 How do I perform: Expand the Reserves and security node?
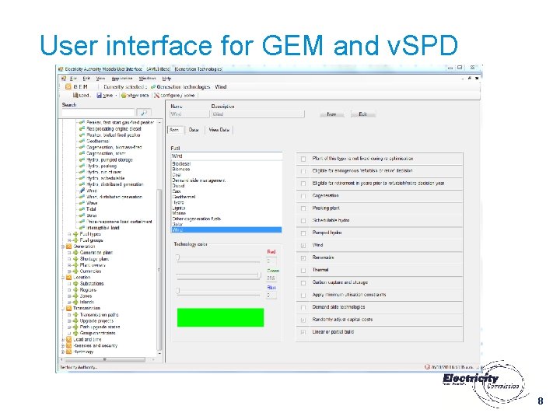pos(63,345)
